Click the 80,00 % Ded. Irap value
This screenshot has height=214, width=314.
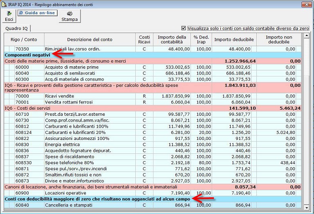tap(205, 163)
